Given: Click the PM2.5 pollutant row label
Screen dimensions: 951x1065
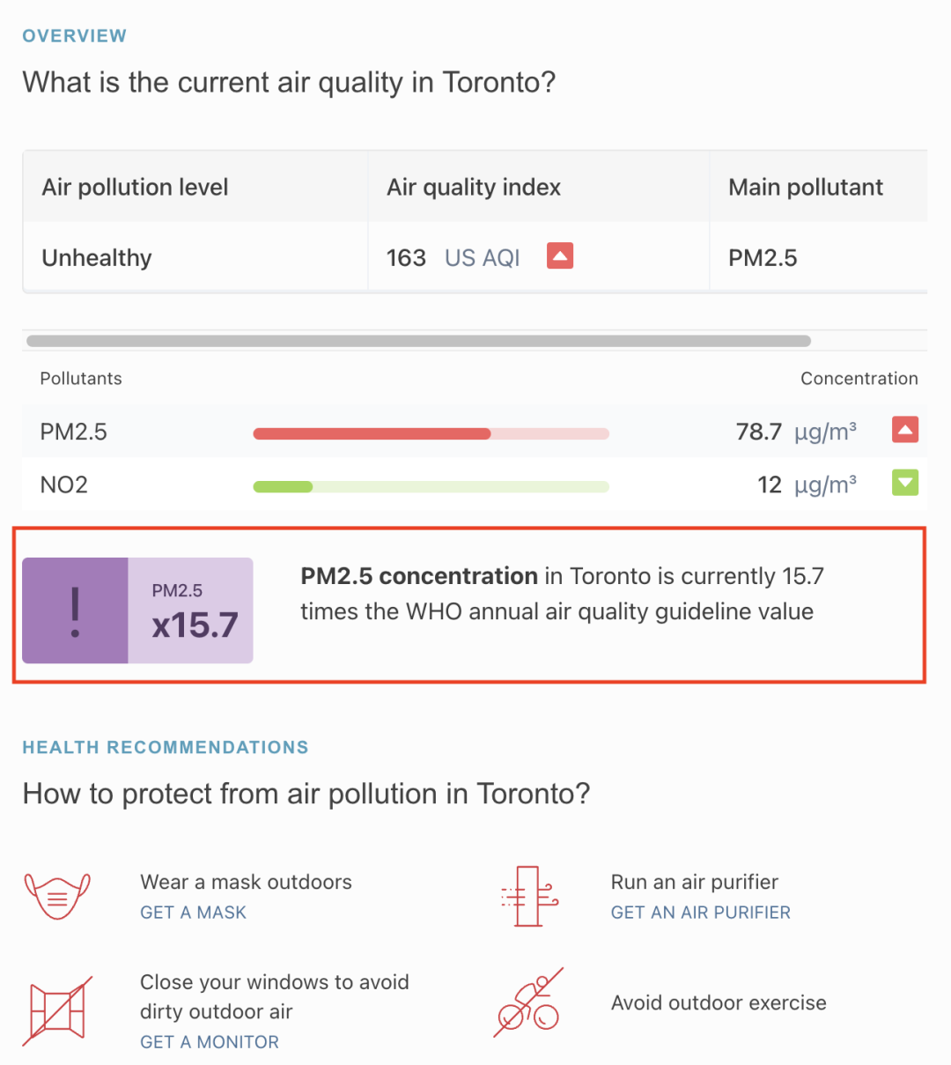Looking at the screenshot, I should pyautogui.click(x=74, y=432).
